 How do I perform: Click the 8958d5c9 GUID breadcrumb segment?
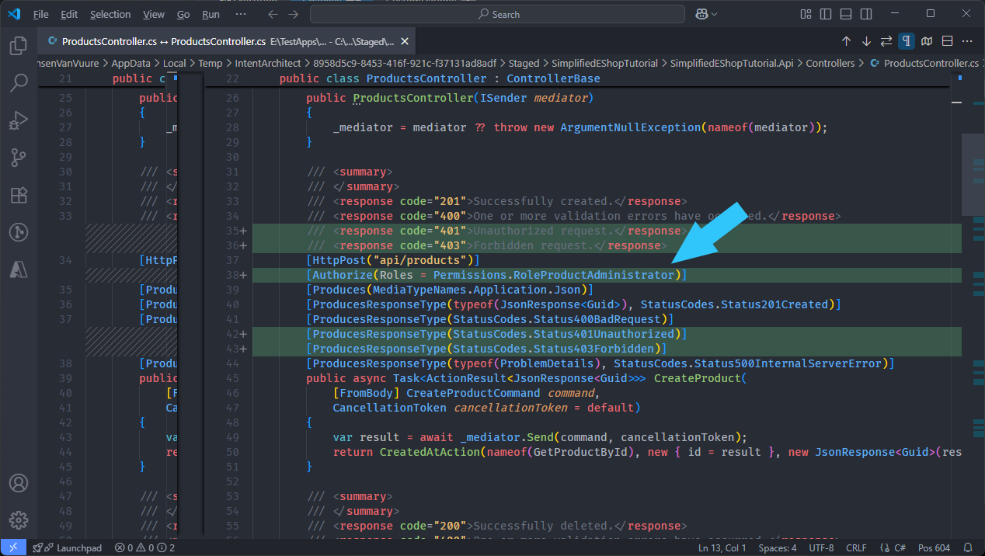coord(403,64)
